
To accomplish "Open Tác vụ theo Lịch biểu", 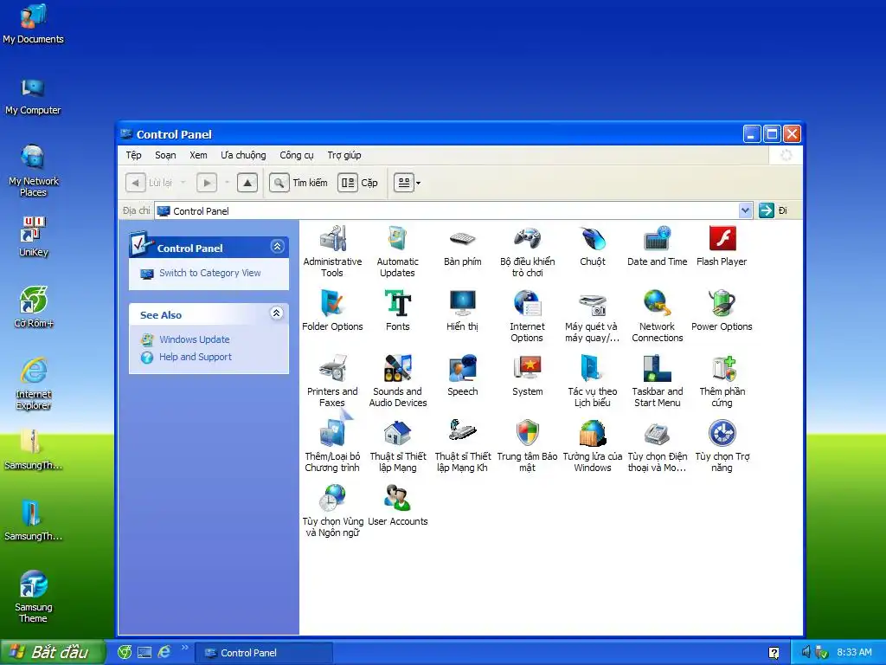I will point(592,381).
